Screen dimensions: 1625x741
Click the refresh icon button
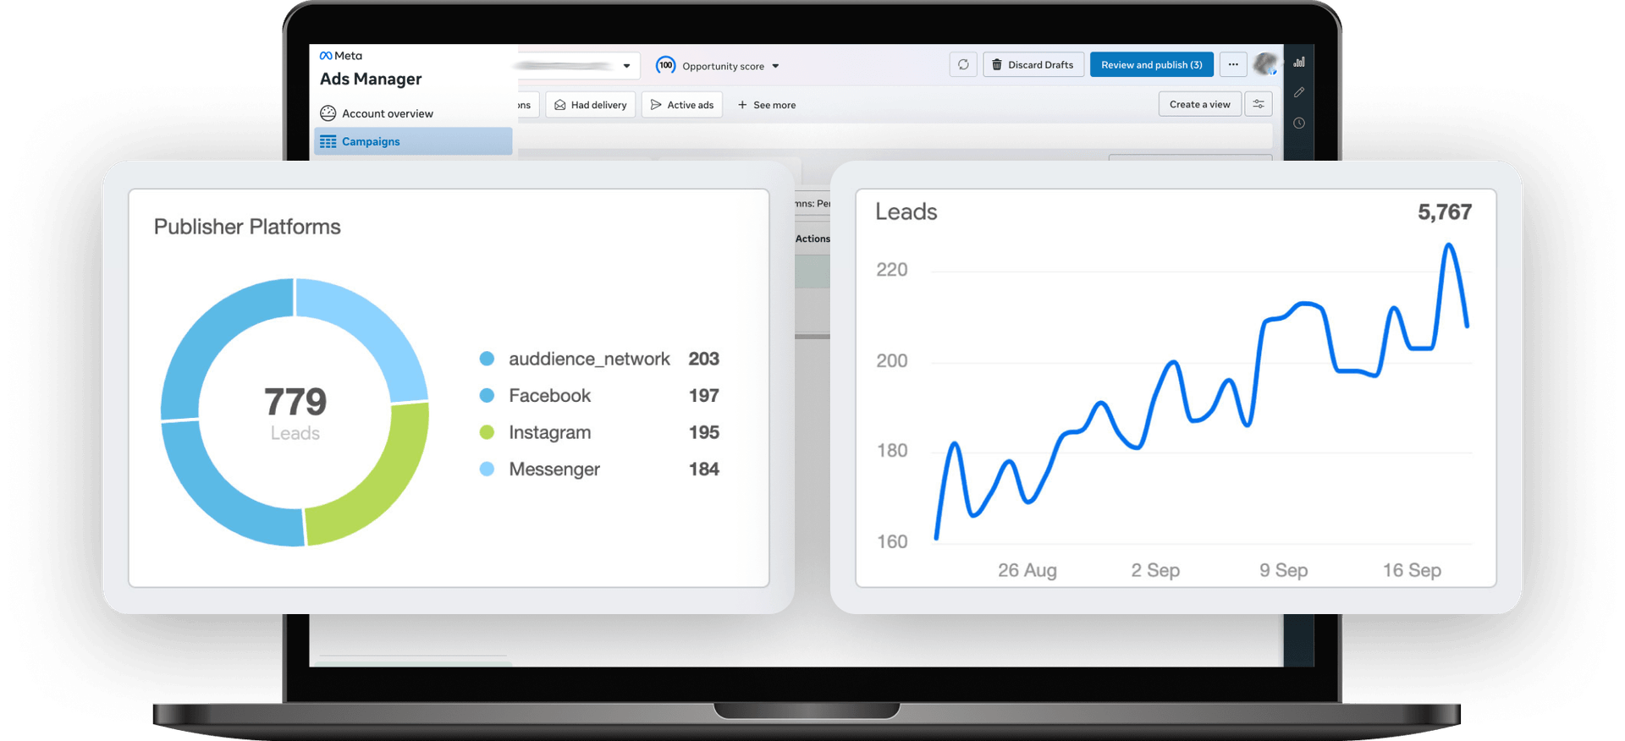(x=963, y=64)
